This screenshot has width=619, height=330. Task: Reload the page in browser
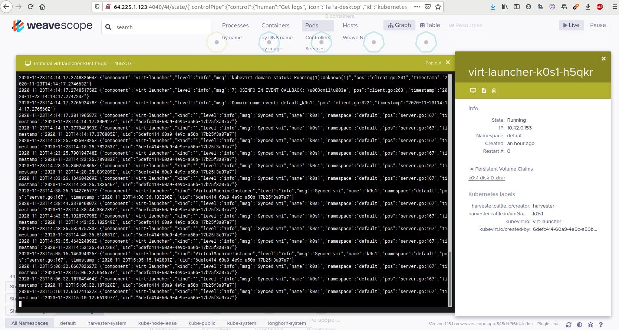[x=30, y=7]
